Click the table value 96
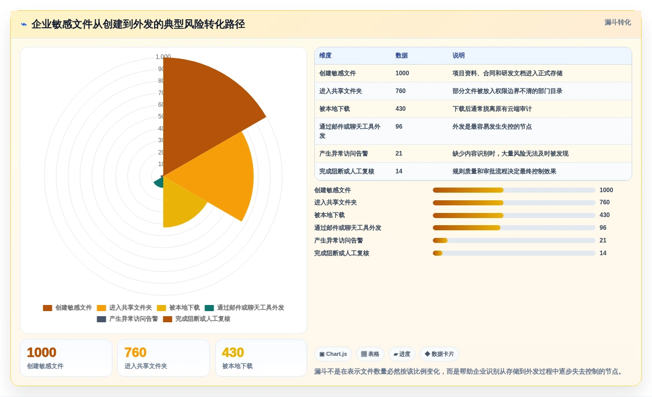 tap(399, 127)
